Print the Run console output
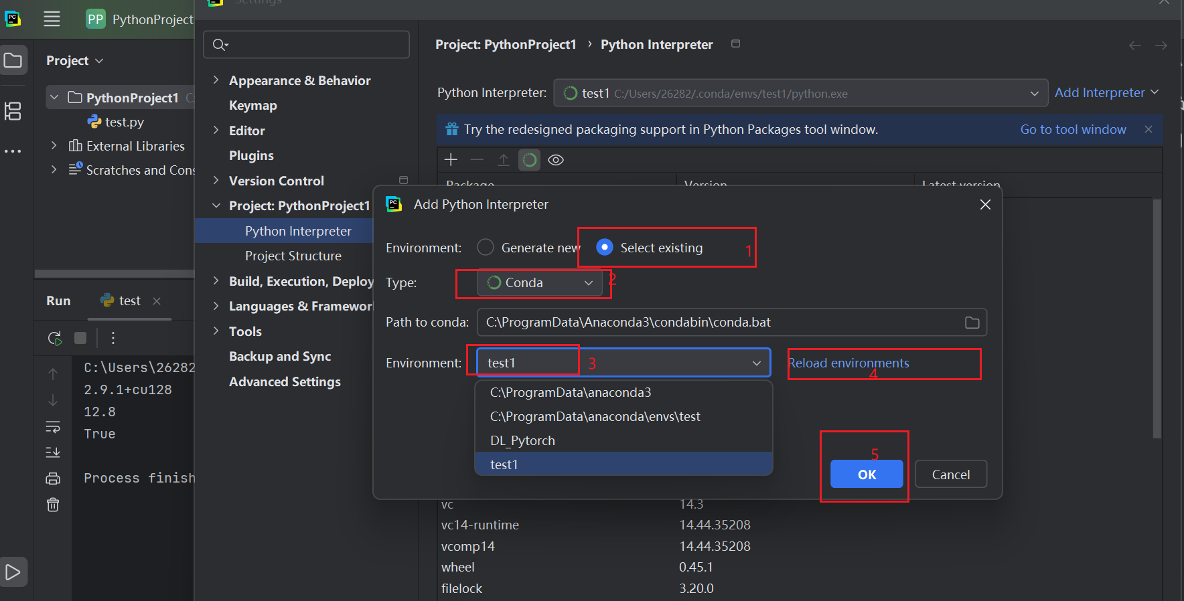The width and height of the screenshot is (1184, 601). click(53, 479)
